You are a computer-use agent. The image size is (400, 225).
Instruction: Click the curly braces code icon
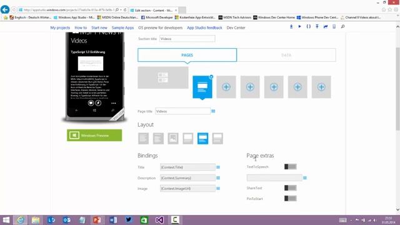click(308, 26)
